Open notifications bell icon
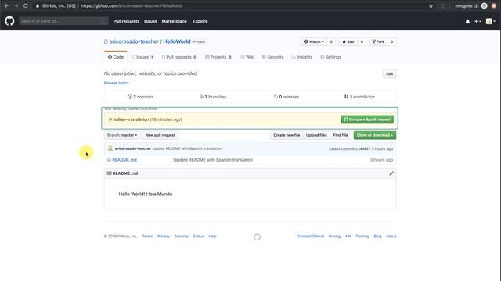 point(467,21)
